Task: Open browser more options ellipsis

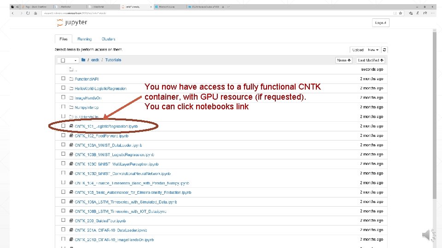Action: (x=433, y=13)
